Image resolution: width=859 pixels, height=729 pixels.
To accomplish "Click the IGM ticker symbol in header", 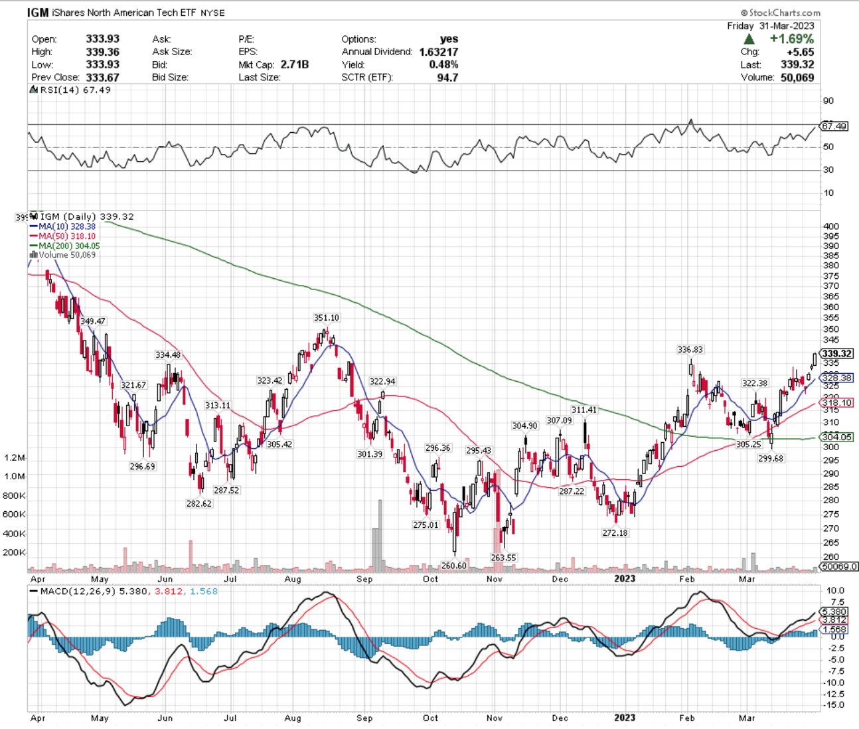I will pos(38,13).
